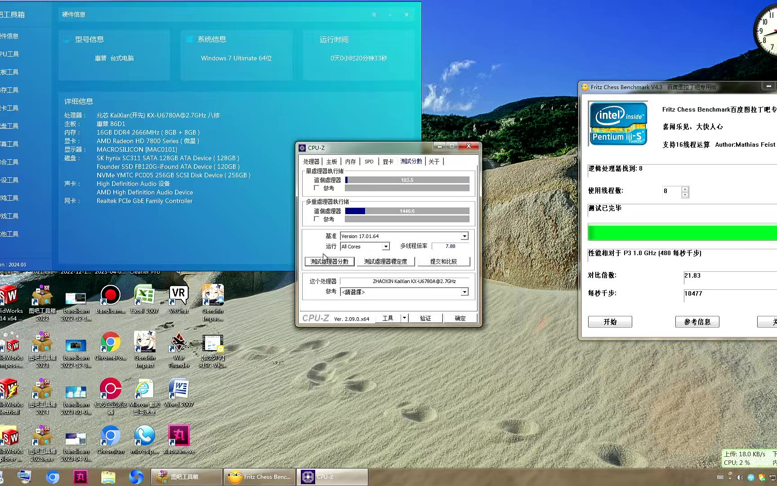Expand the 基准 Version 17.01.64 dropdown
Screen dimensions: 777x486
464,236
